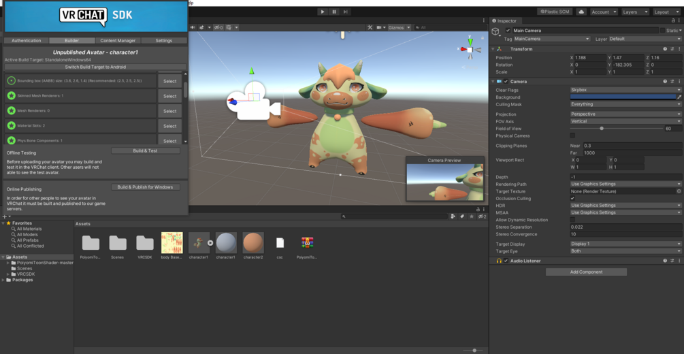Toggle hidden objects visibility counter icon
This screenshot has width=684, height=354.
click(218, 27)
